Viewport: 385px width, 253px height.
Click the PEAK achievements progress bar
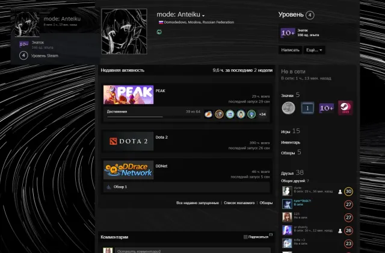(153, 117)
